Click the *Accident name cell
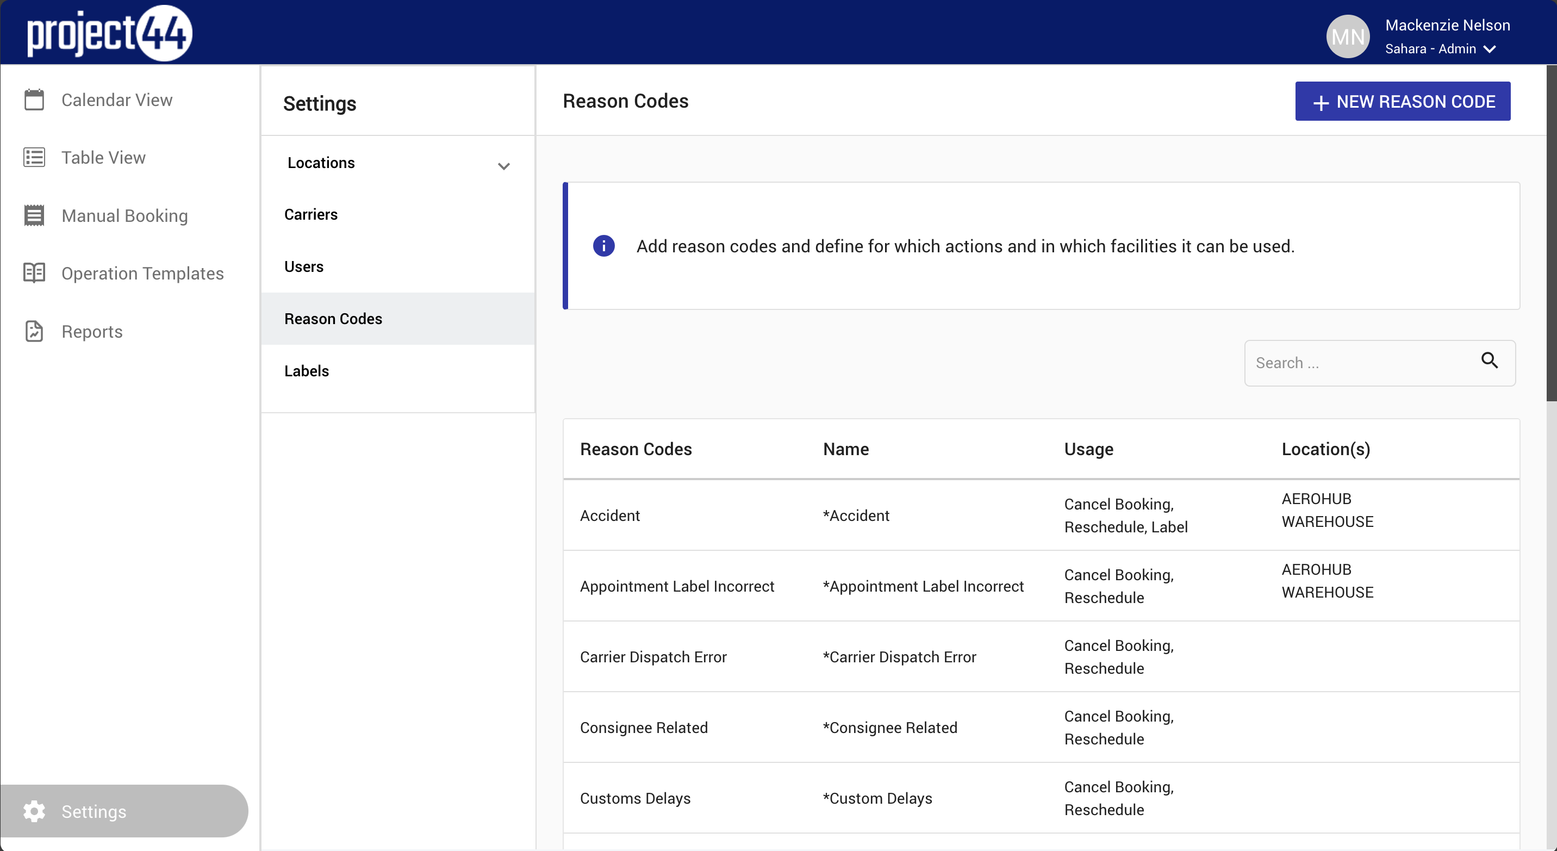Viewport: 1557px width, 851px height. [x=856, y=515]
